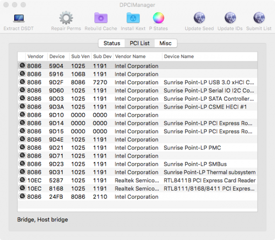Sort by the Device Name column header
The height and width of the screenshot is (240, 275).
click(179, 56)
